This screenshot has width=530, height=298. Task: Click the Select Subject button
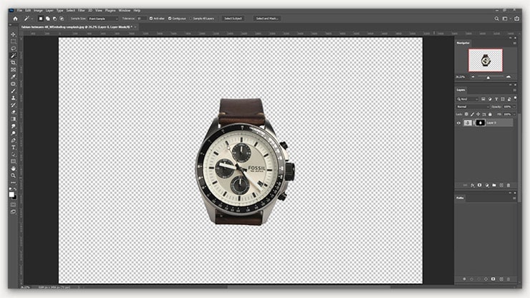(233, 19)
